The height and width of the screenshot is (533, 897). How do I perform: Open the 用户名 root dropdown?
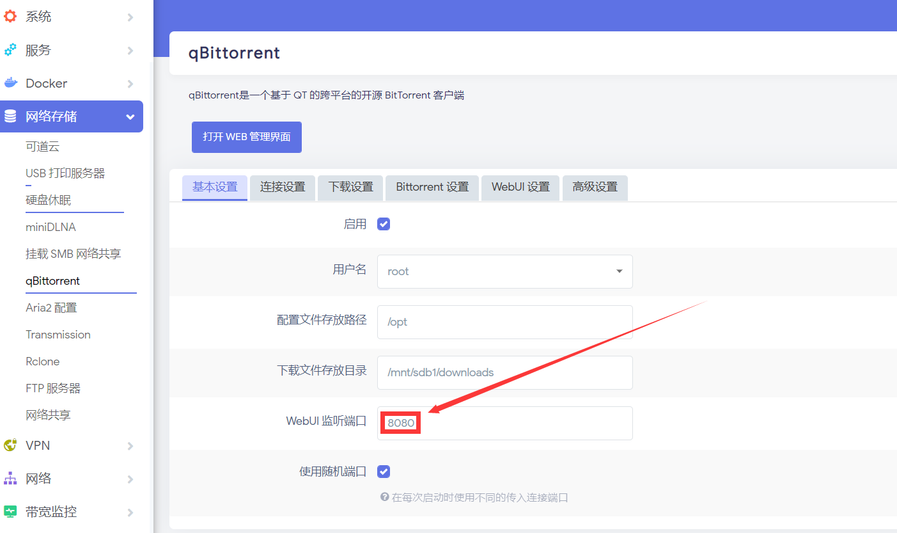(x=504, y=271)
